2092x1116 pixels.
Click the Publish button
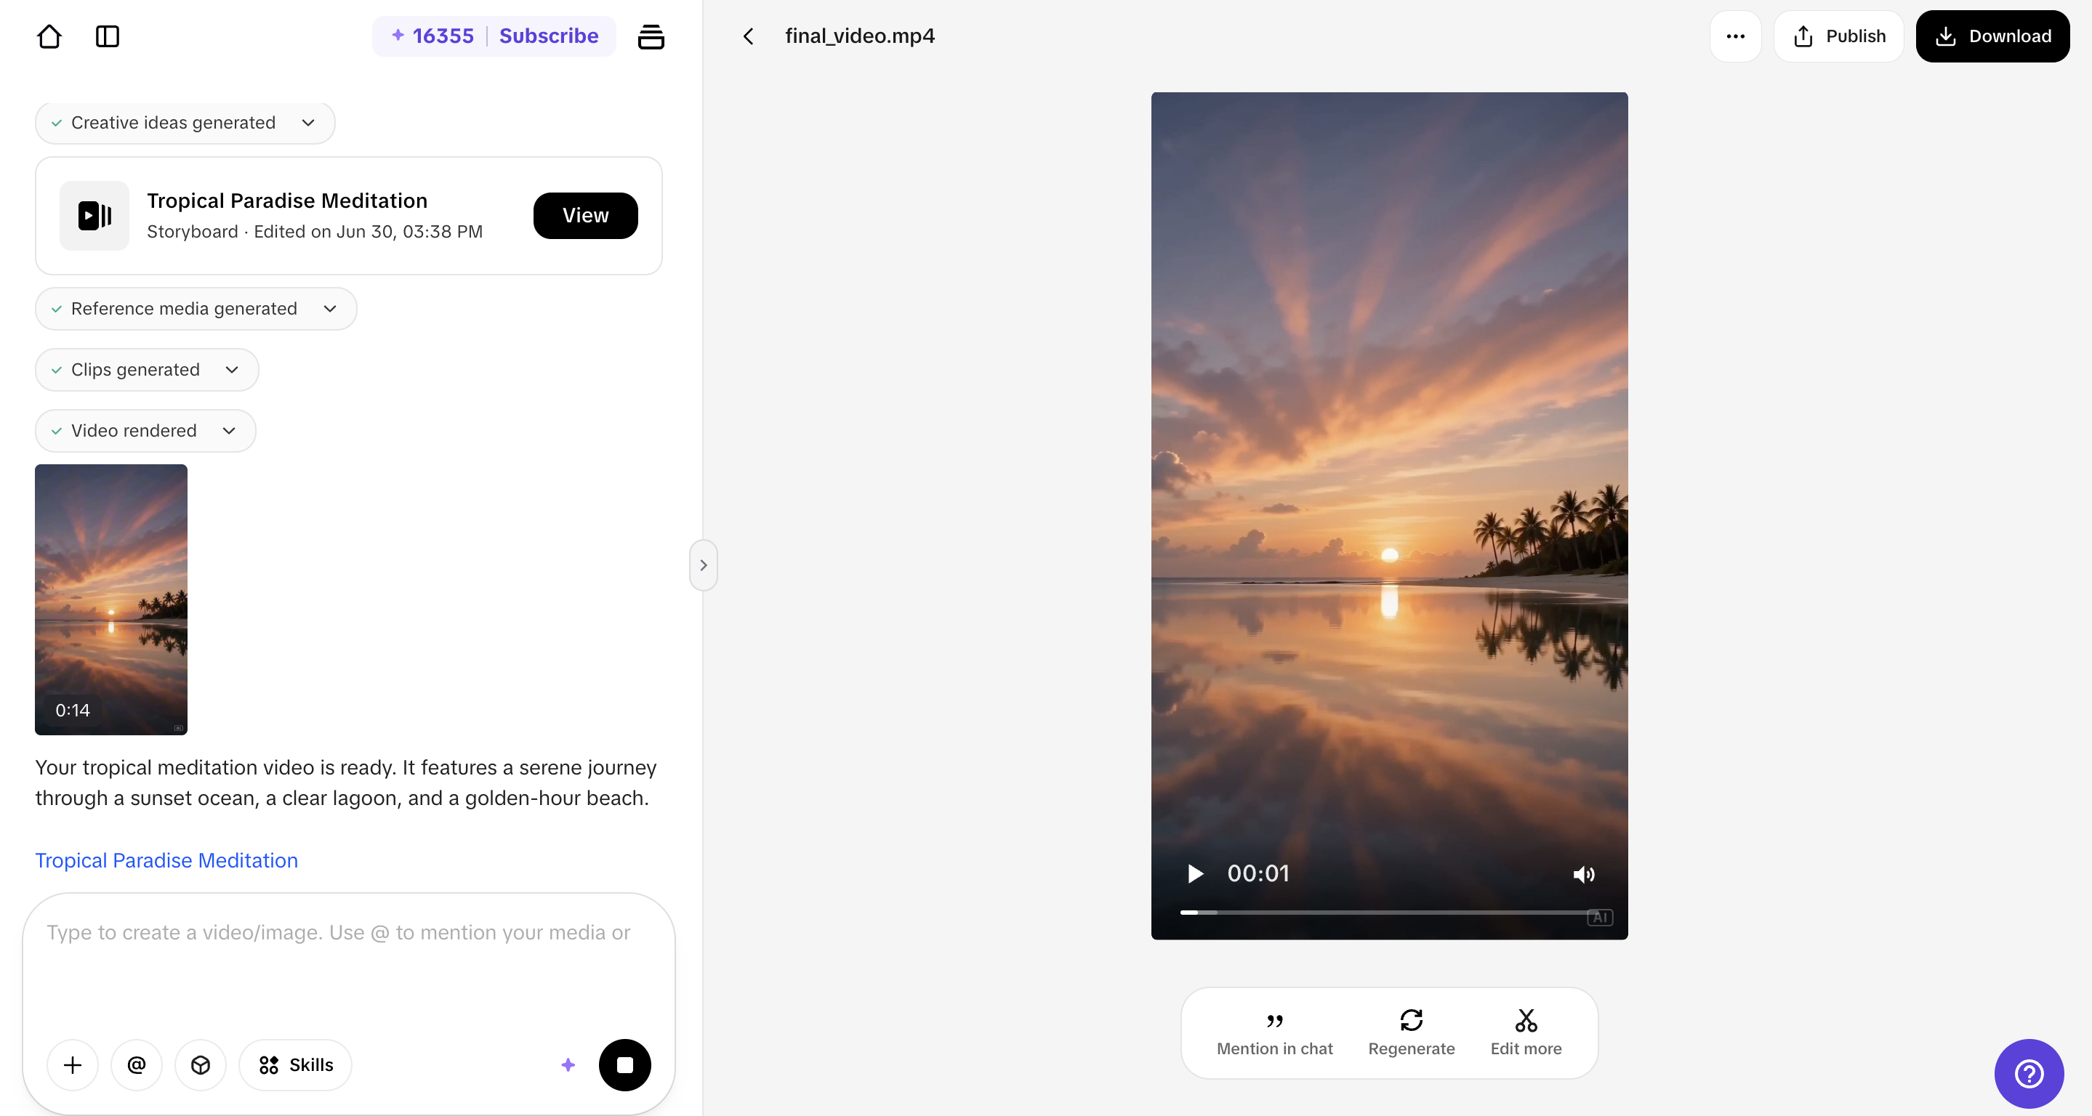coord(1838,36)
